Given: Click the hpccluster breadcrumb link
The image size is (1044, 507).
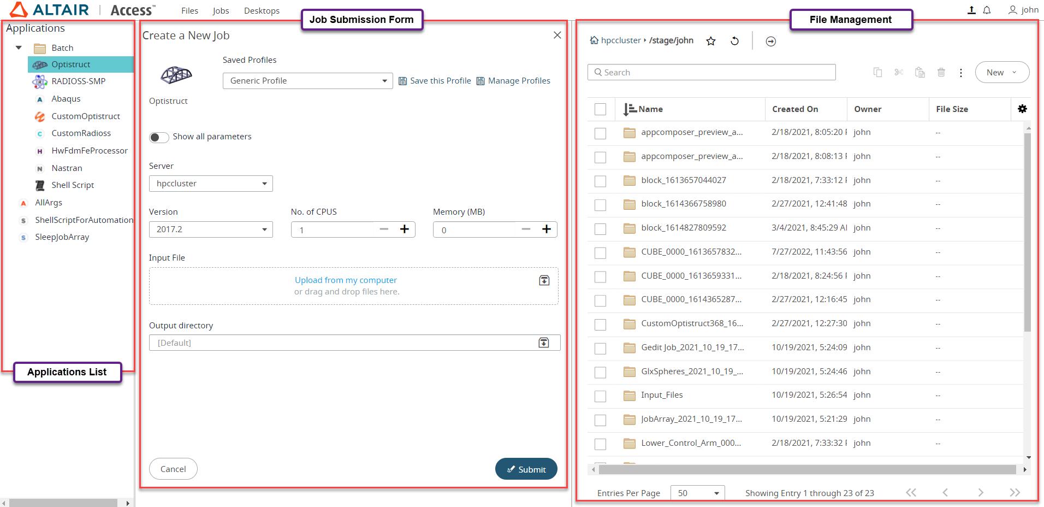Looking at the screenshot, I should 621,40.
